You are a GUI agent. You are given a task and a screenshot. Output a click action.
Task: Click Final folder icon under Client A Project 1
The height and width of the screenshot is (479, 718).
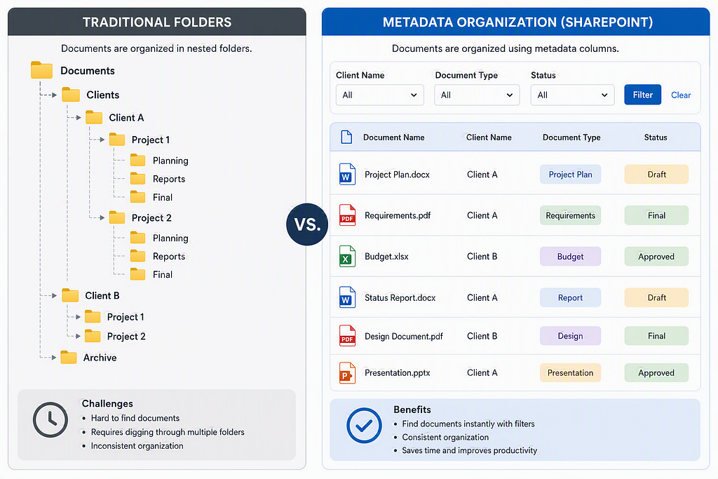[138, 197]
